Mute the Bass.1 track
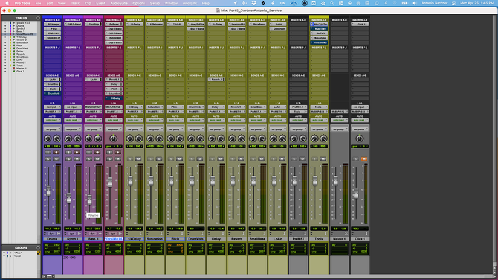 [97, 159]
